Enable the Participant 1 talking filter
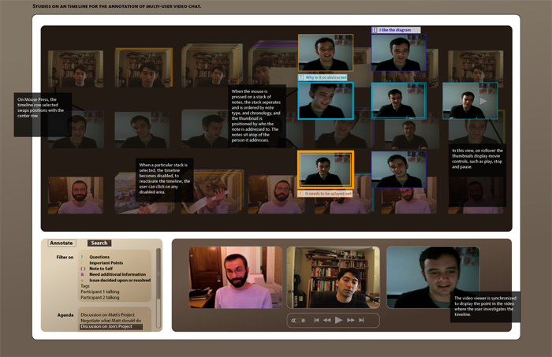Viewport: 552px width, 357px height. 99,292
